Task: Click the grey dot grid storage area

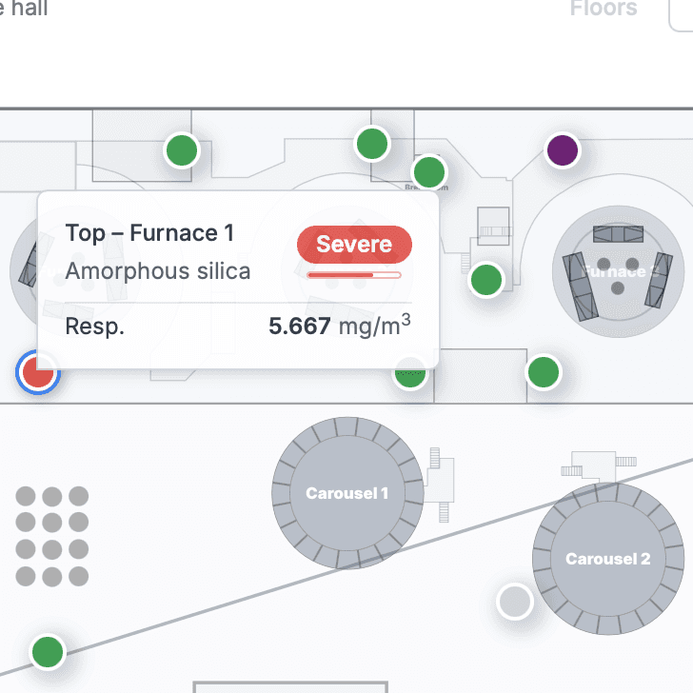Action: (52, 536)
